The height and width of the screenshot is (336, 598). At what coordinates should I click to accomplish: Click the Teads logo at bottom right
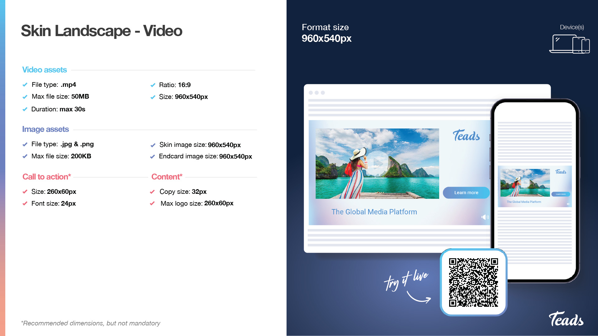(x=566, y=319)
